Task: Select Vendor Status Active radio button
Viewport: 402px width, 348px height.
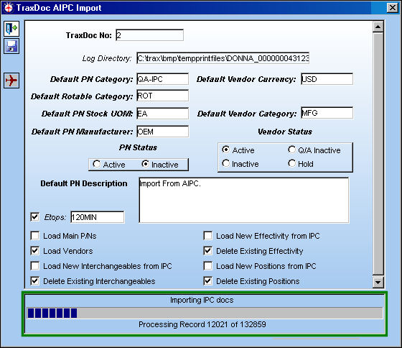Action: tap(225, 150)
